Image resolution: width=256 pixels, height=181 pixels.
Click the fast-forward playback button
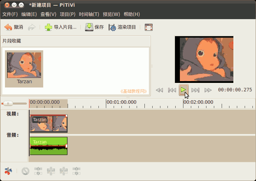(x=208, y=90)
